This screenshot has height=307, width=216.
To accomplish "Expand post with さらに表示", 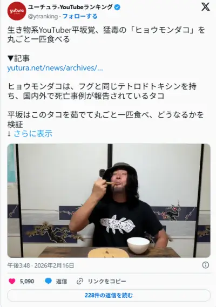I will (33, 134).
